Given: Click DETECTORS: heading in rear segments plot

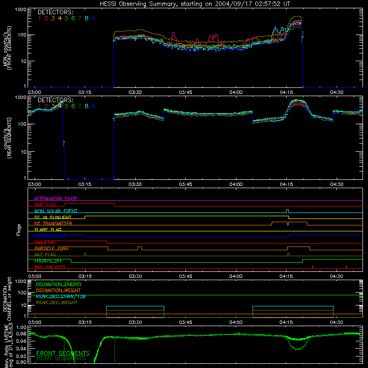Looking at the screenshot, I should 55,100.
